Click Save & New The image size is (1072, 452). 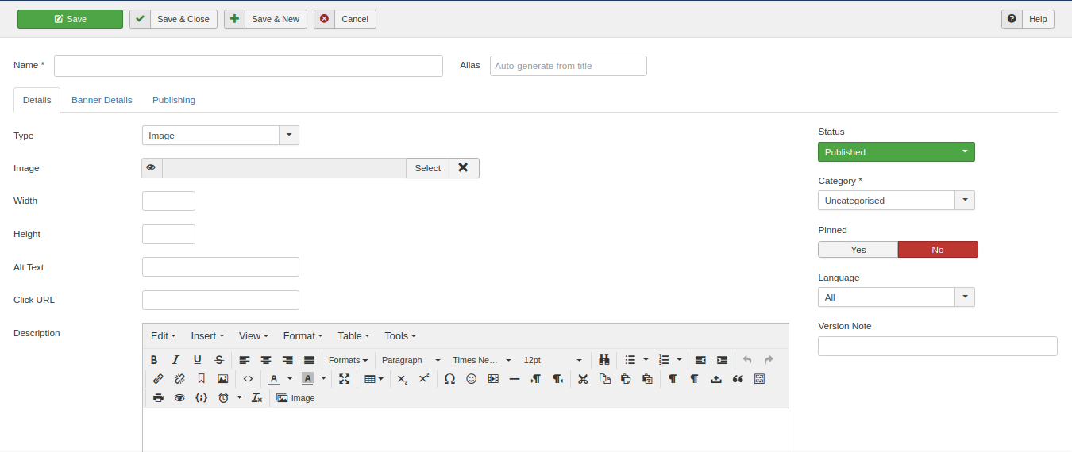(x=265, y=19)
